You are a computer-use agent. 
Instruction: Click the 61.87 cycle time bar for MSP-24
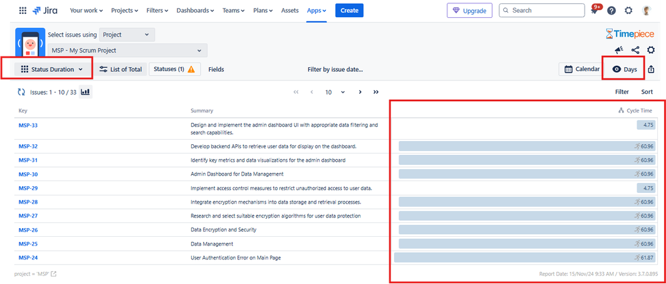click(x=525, y=257)
